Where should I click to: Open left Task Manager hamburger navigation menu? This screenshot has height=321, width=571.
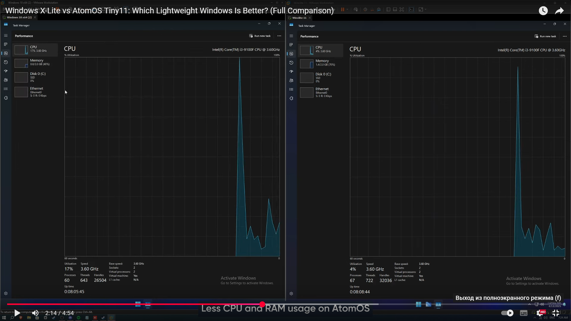click(x=6, y=36)
